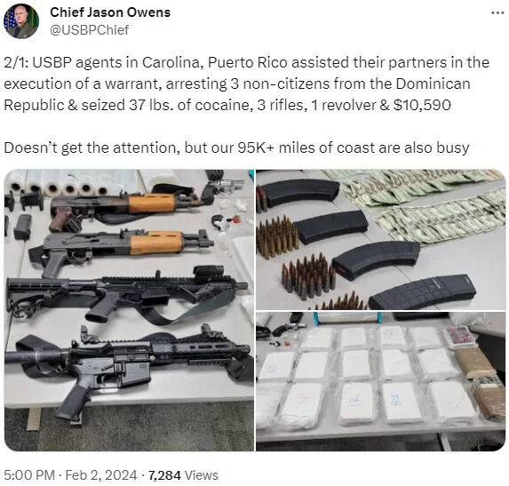Open the wrapped cocaine bricks photo
Screen dimensions: 509x486
(380, 381)
